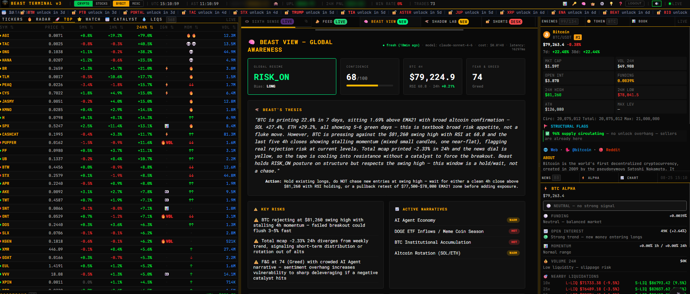The image size is (690, 294).
Task: Select the NEUTRAL no strong signal box
Action: (615, 206)
